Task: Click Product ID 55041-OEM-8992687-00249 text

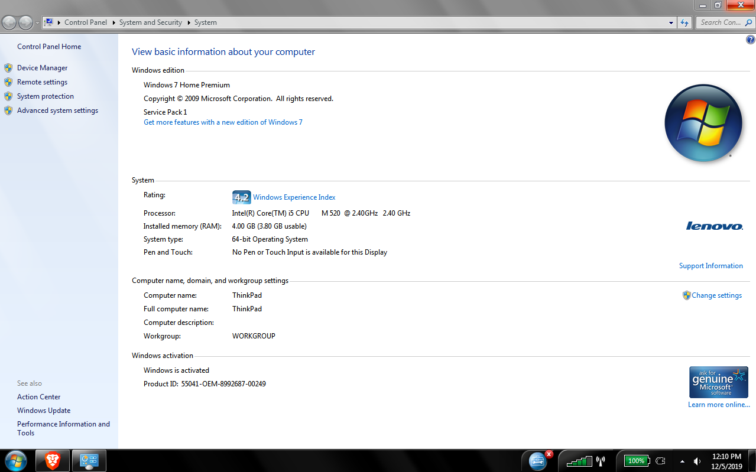Action: tap(205, 384)
